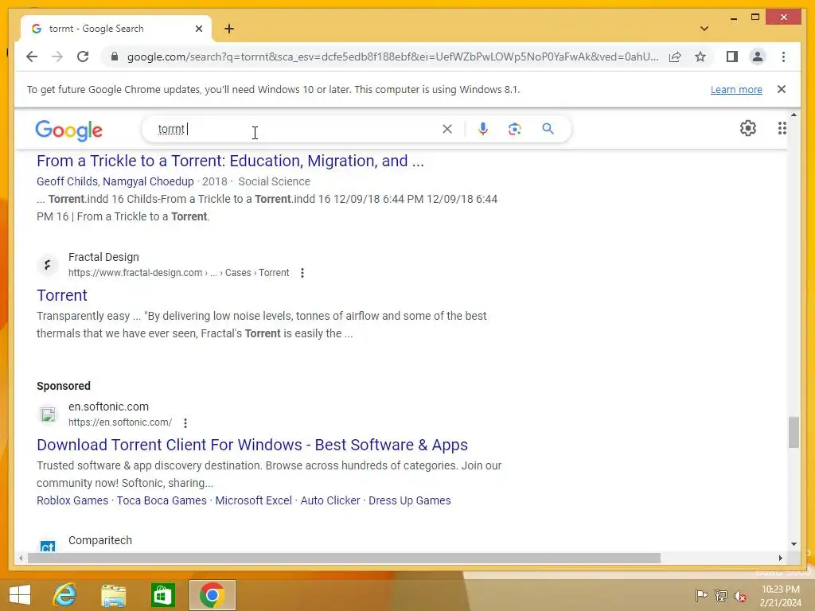Click the horizontal scrollbar left arrow
Image resolution: width=815 pixels, height=611 pixels.
pyautogui.click(x=20, y=558)
